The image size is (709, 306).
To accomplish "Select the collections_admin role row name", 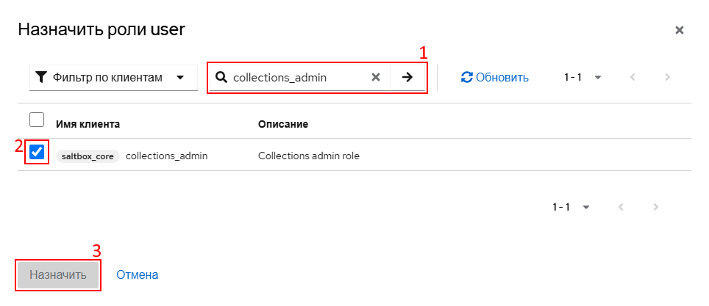I will point(167,156).
